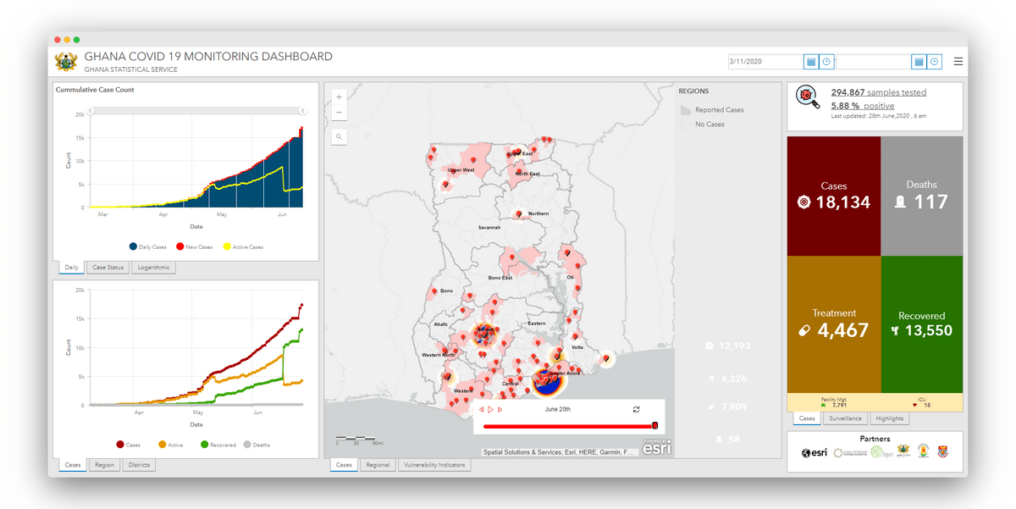Open the map search tool
This screenshot has width=1016, height=509.
click(339, 136)
